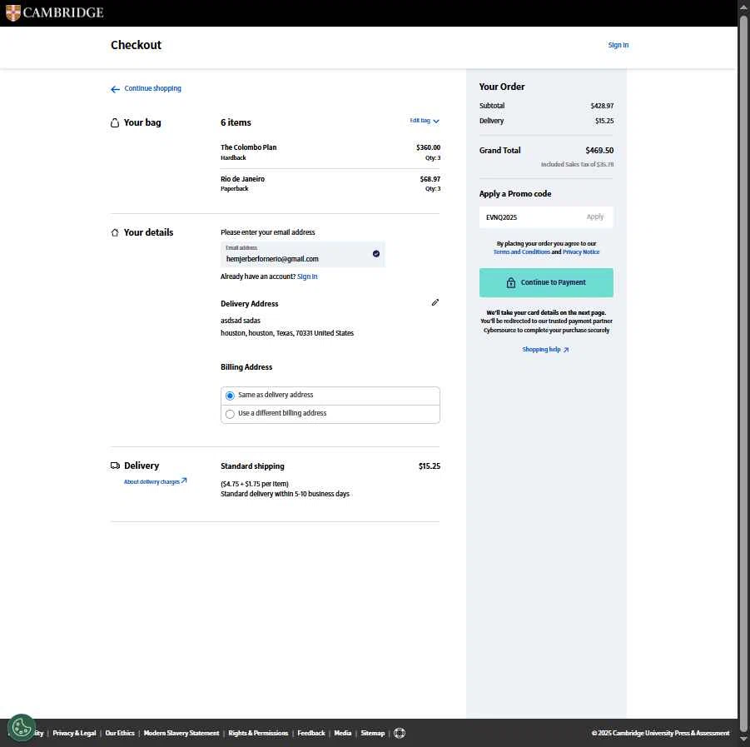The height and width of the screenshot is (747, 750).
Task: Click the pencil icon to edit delivery address
Action: click(x=435, y=302)
